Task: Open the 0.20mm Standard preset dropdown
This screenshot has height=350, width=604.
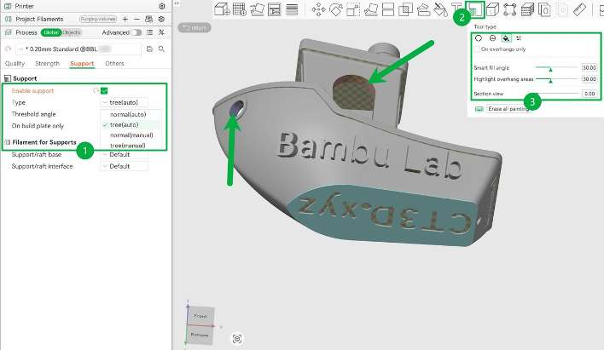Action: (x=78, y=49)
